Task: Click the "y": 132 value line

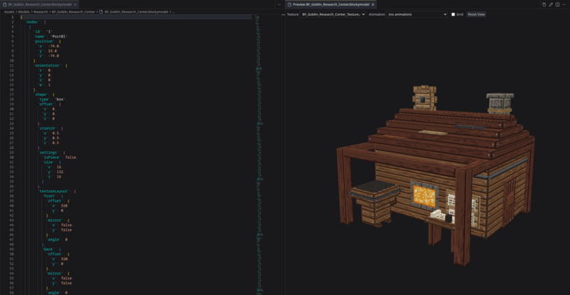Action: click(54, 172)
